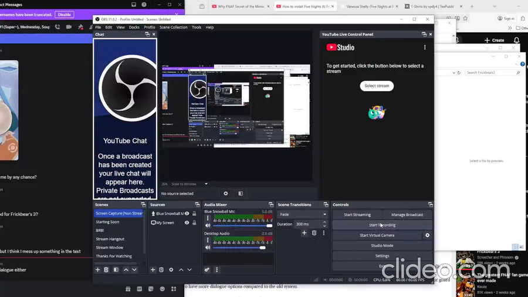Open the File menu in OBS
Screen dimensions: 528x297
[98, 27]
